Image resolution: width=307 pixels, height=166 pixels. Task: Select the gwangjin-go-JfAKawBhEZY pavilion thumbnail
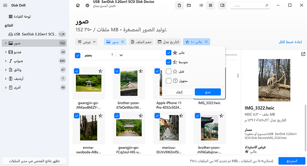(x=89, y=83)
